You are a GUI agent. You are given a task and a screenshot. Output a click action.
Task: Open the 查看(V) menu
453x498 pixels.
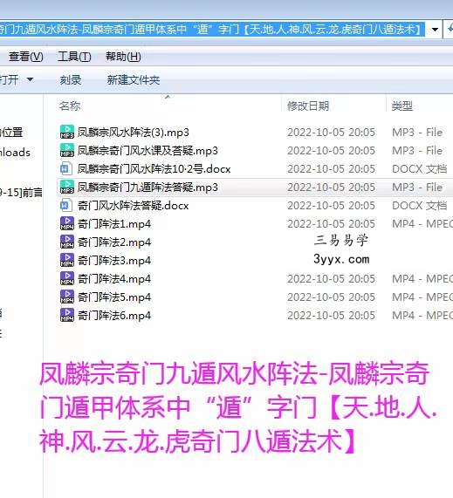point(26,57)
